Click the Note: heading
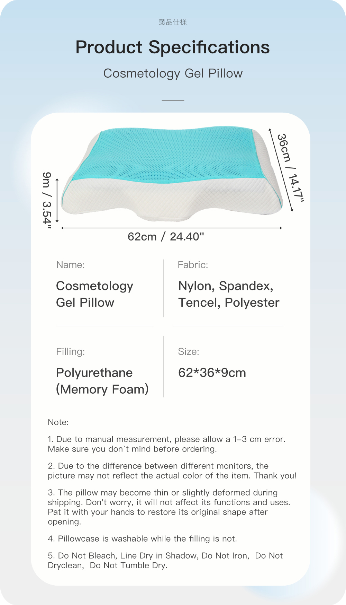The width and height of the screenshot is (346, 605). [58, 422]
